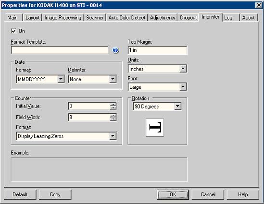Image resolution: width=264 pixels, height=204 pixels.
Task: Open the About tab
Action: (248, 18)
